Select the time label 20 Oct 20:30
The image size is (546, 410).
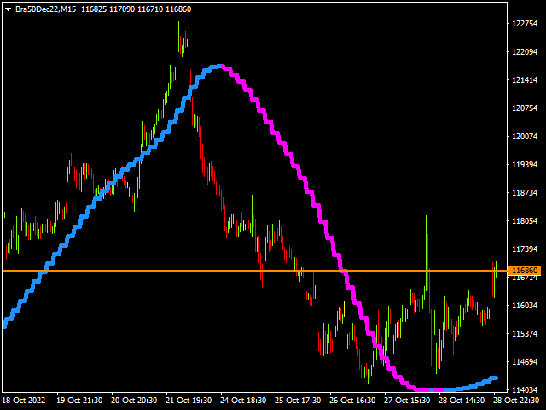coord(134,401)
